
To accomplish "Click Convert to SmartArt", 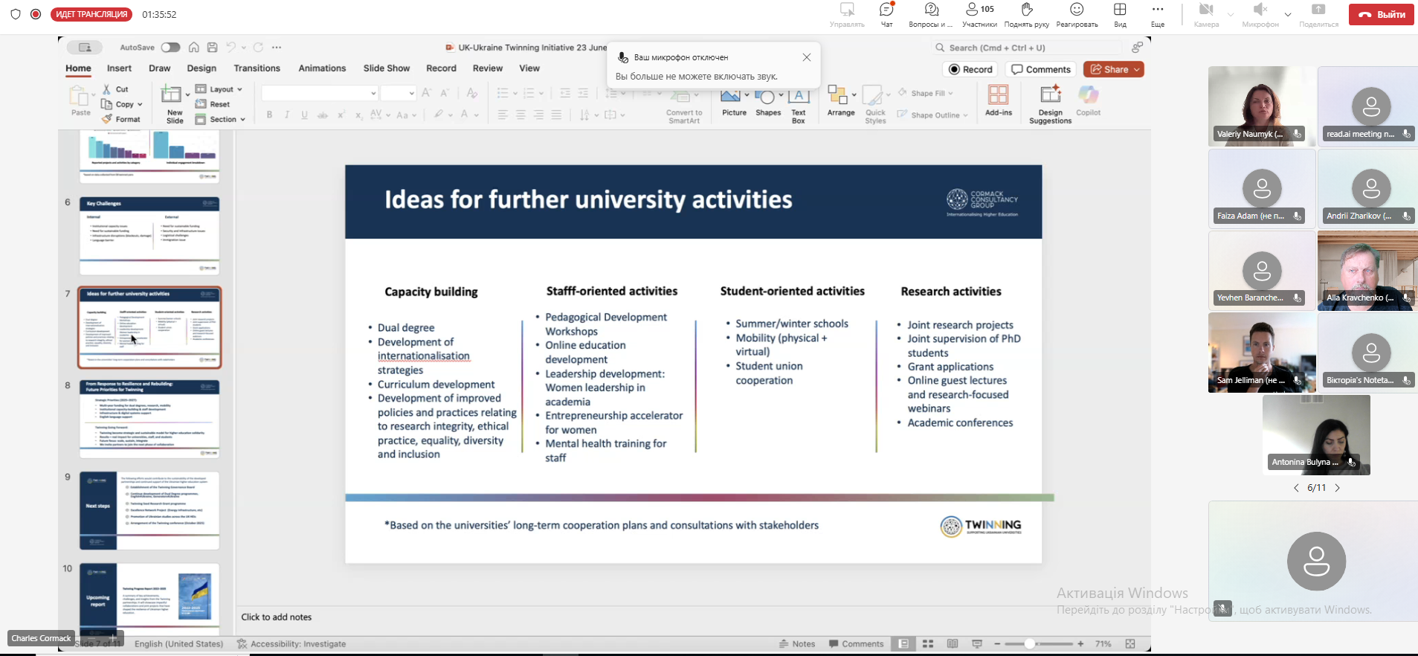I will point(684,106).
